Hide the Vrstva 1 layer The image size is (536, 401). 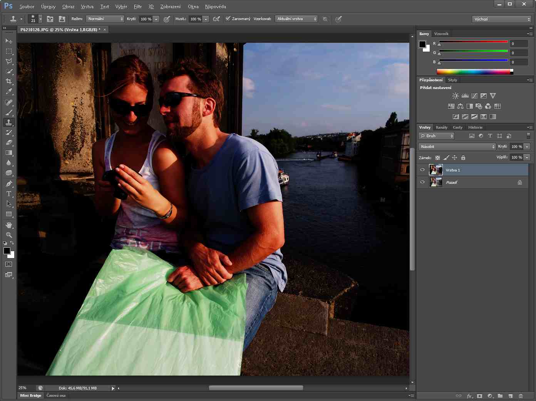pyautogui.click(x=422, y=170)
